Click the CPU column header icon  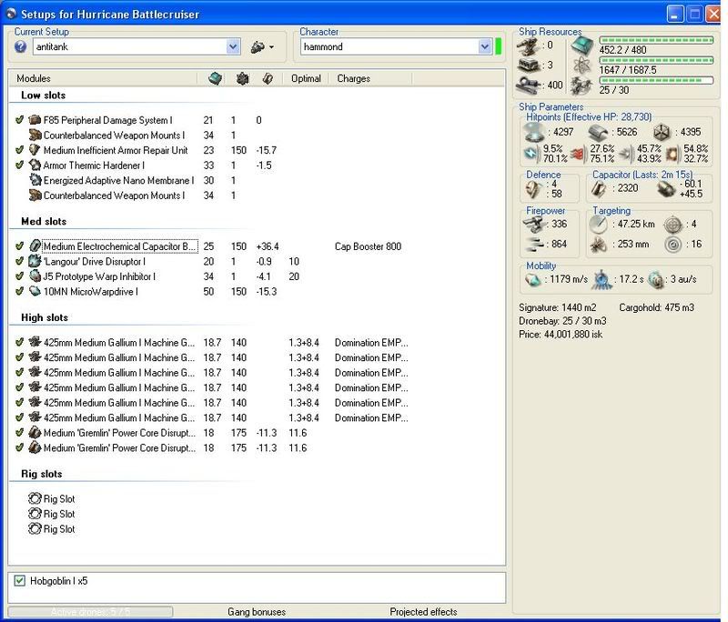click(213, 78)
